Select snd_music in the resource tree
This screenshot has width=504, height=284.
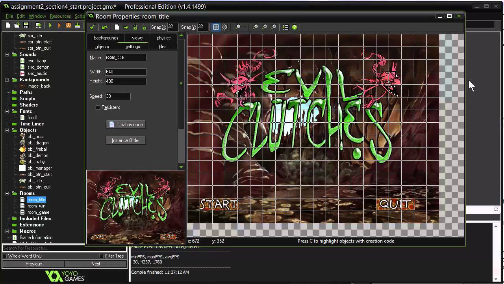pyautogui.click(x=37, y=73)
